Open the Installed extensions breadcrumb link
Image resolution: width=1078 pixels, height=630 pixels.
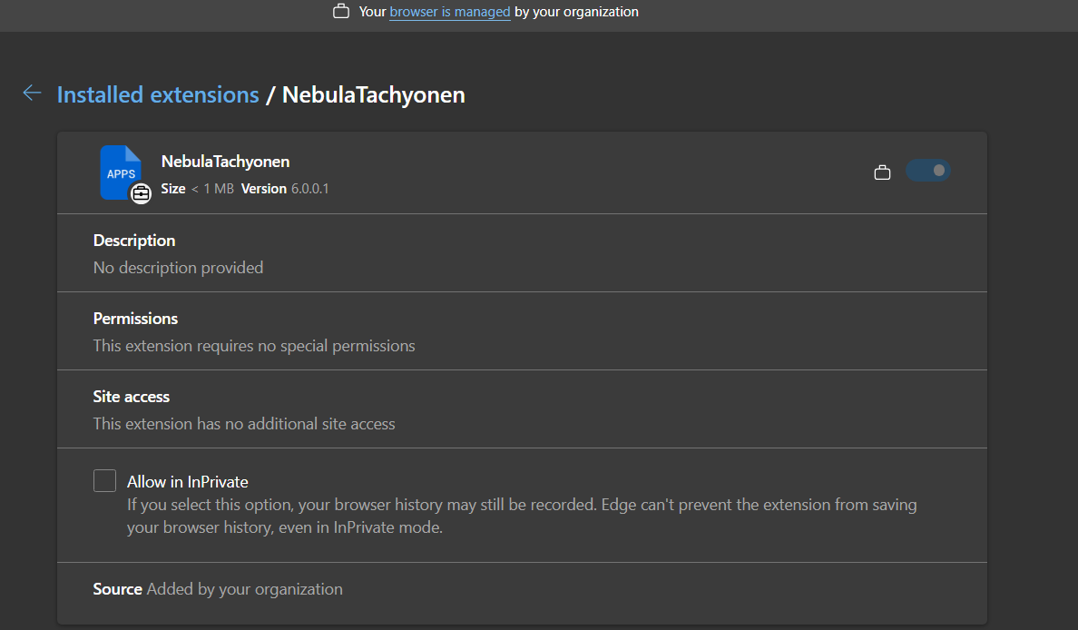158,94
